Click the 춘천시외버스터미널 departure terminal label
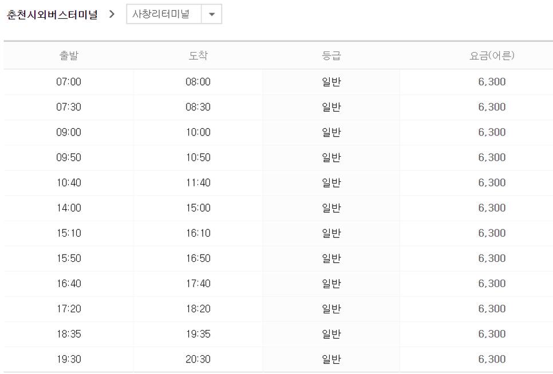Screen dimensions: 553x374 (x=52, y=15)
